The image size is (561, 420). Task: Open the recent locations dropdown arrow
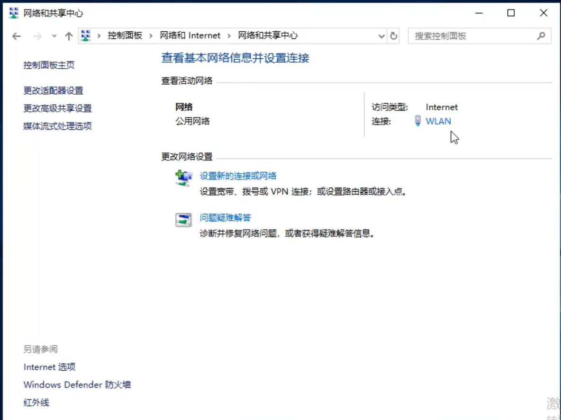click(x=54, y=36)
